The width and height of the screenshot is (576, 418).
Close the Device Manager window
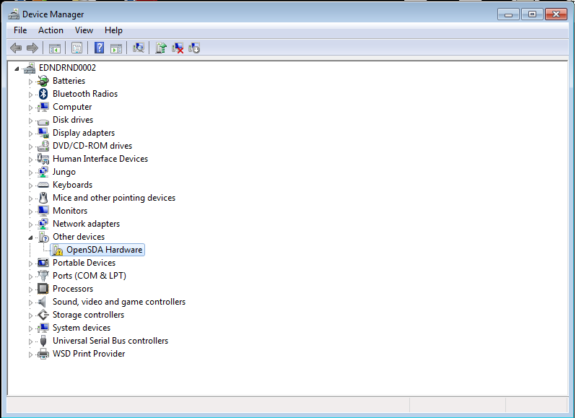[x=557, y=14]
